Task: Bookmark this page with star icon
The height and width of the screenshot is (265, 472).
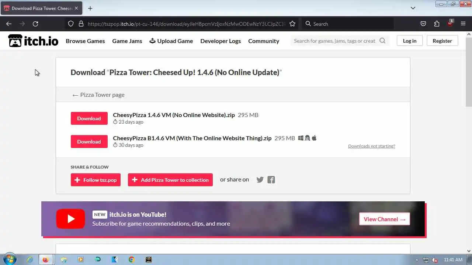Action: (292, 24)
